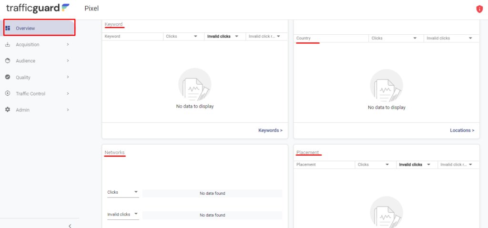488x228 pixels.
Task: Click the Keyword card no-data document icon
Action: 195,85
